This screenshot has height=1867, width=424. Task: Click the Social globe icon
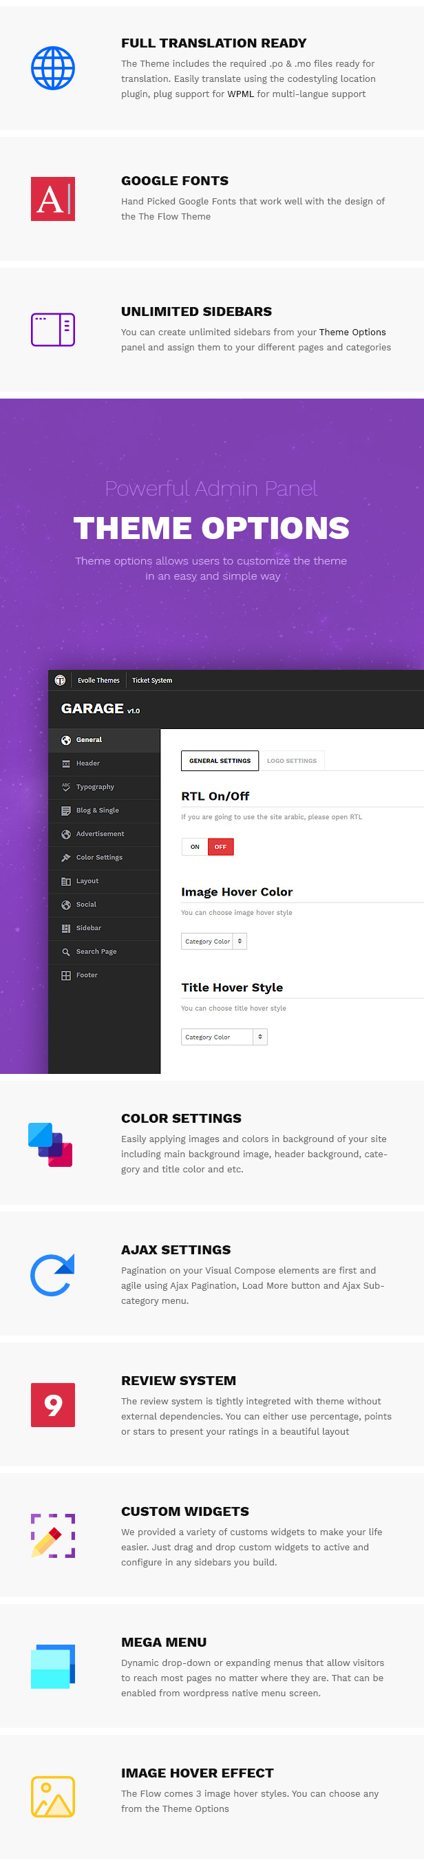(66, 905)
